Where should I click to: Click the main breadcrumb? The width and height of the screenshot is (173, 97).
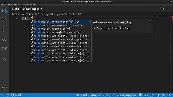pos(21,14)
